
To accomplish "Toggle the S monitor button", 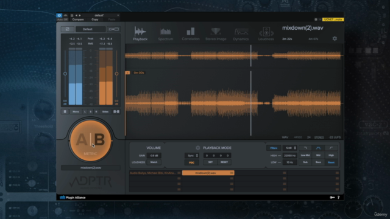I will (x=91, y=112).
